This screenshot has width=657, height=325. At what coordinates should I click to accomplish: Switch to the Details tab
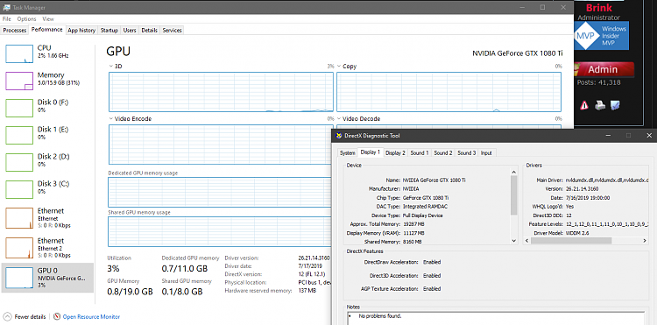150,30
